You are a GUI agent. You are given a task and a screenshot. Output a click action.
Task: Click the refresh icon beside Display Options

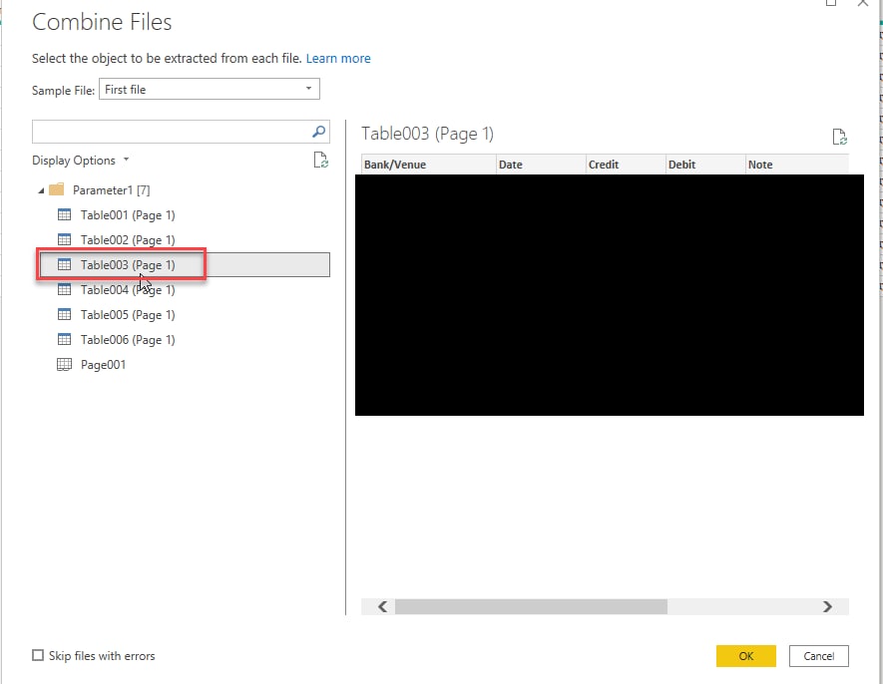321,160
